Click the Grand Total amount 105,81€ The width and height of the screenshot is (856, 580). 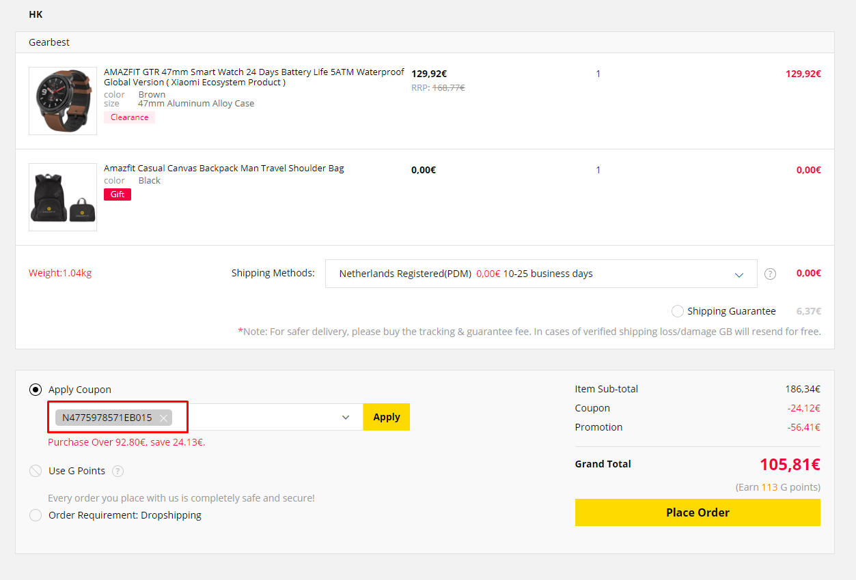coord(790,465)
